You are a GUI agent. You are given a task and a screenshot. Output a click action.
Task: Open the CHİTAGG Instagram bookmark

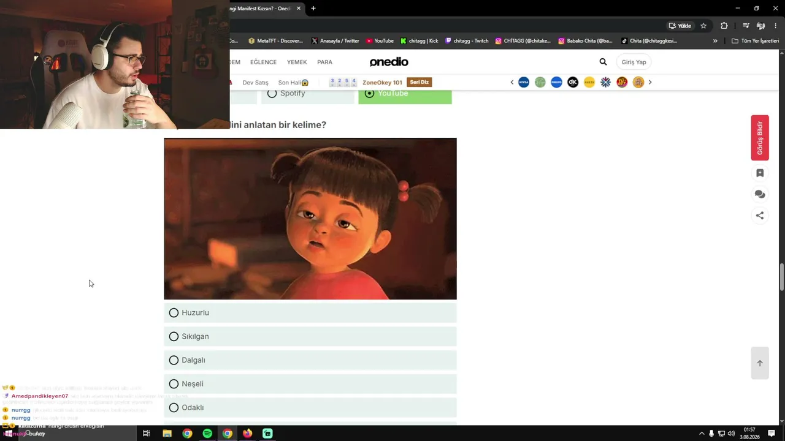coord(523,41)
